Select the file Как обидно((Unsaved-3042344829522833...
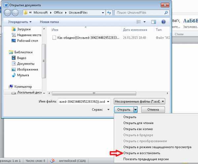 88,38
